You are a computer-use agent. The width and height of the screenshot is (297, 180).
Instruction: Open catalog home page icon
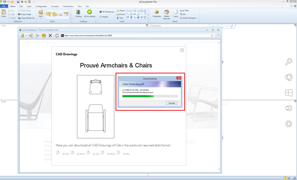[44, 35]
